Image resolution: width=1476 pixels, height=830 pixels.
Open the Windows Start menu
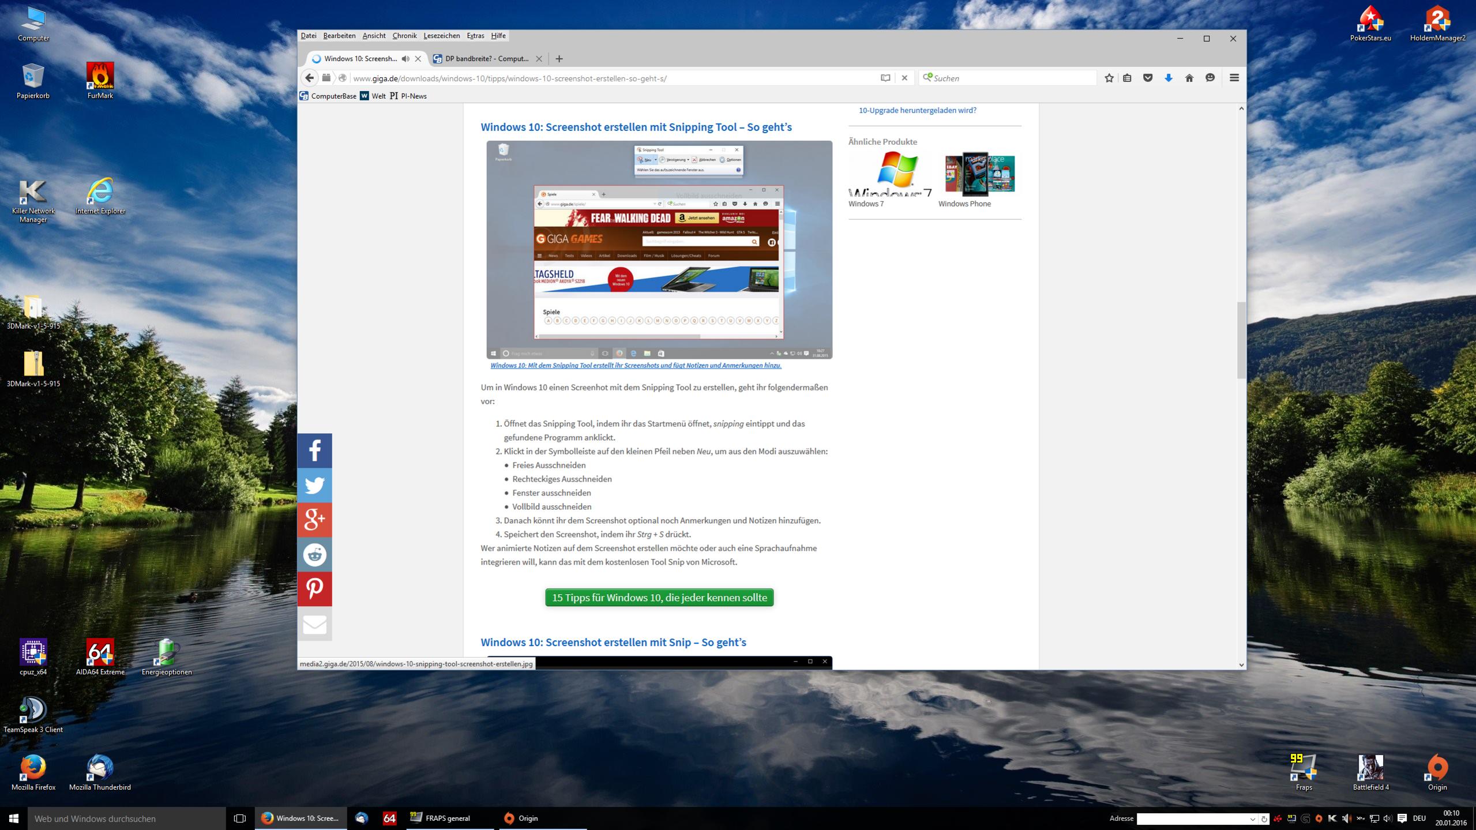(14, 818)
